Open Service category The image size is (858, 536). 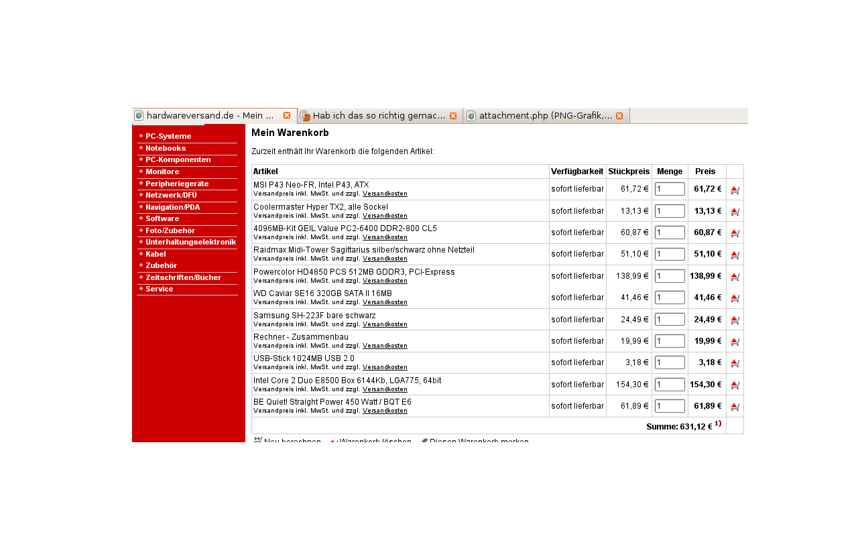pos(160,289)
